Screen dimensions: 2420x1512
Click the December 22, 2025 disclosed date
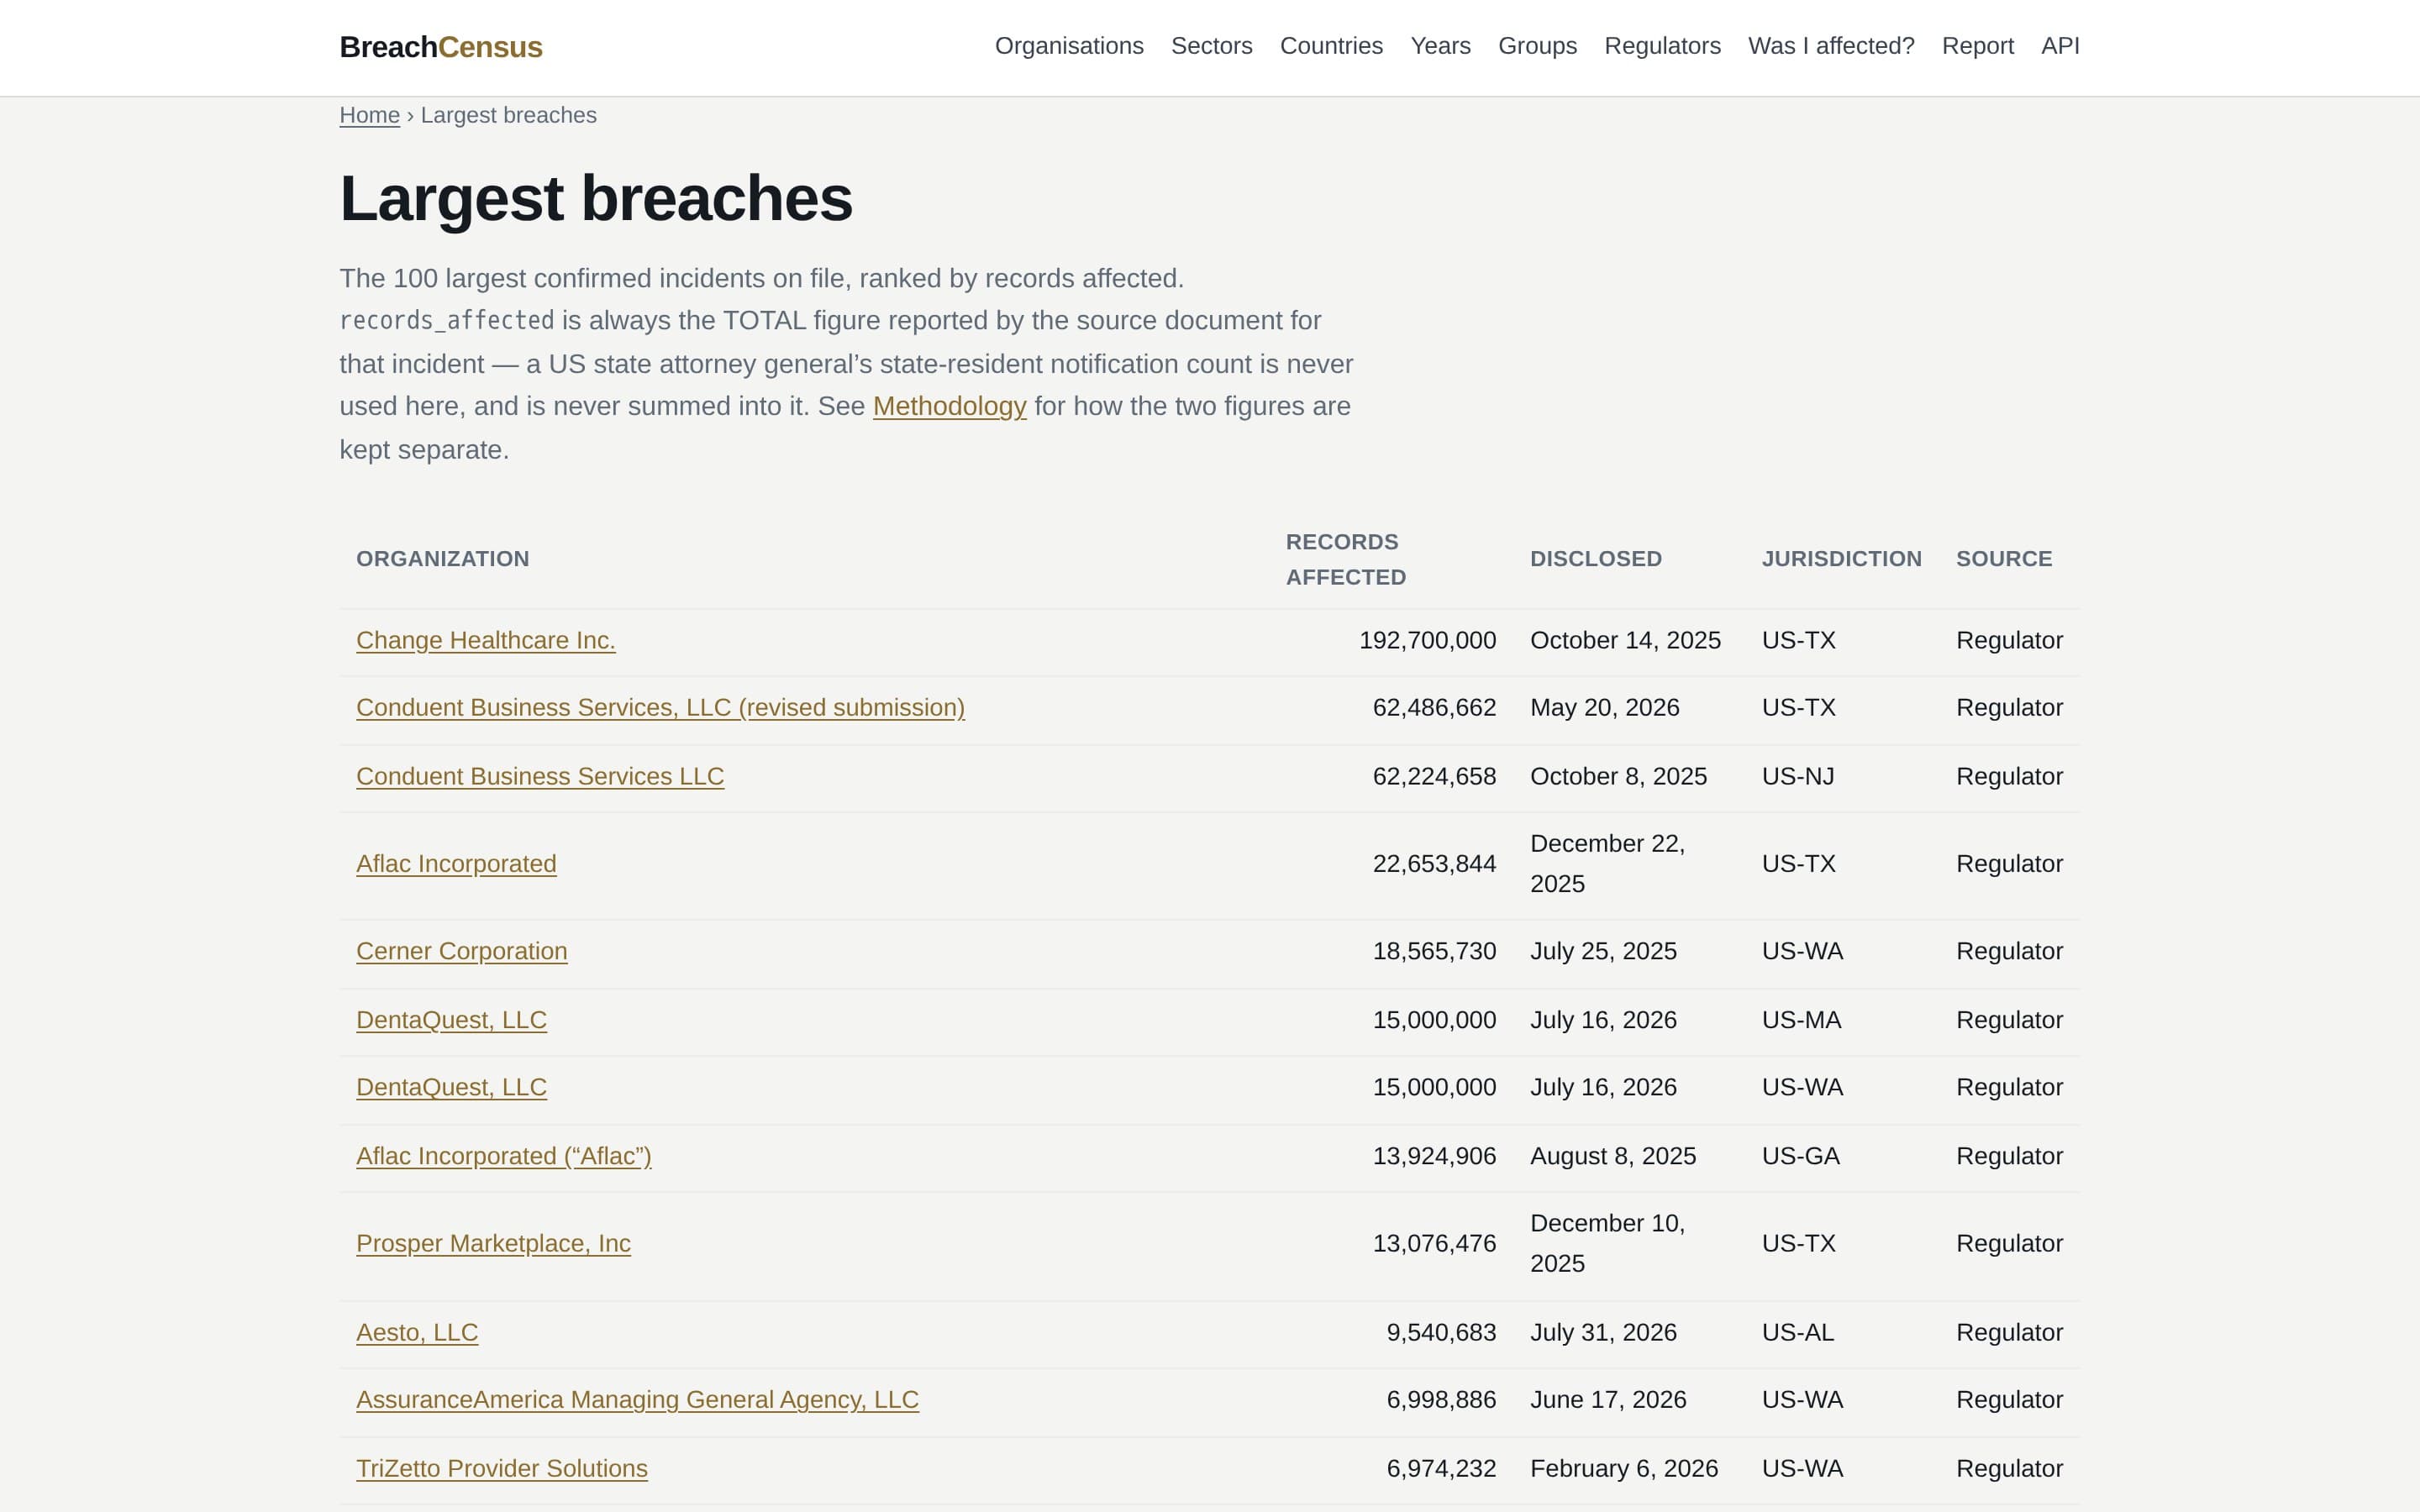click(1607, 863)
